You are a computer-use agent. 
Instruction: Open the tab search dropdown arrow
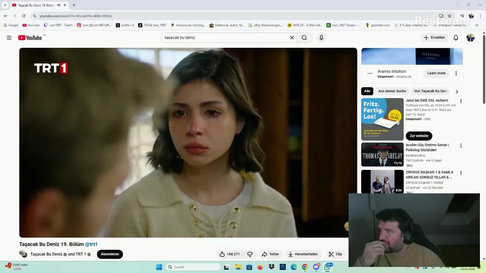pos(5,5)
